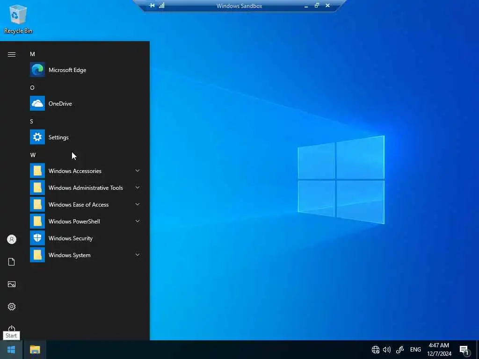Screen dimensions: 479x359
Task: Open Microsoft Edge from the Start menu
Action: point(86,70)
